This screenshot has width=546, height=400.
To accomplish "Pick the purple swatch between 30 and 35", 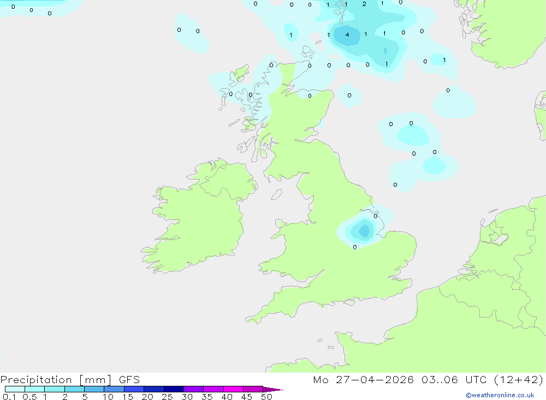I will [x=194, y=389].
